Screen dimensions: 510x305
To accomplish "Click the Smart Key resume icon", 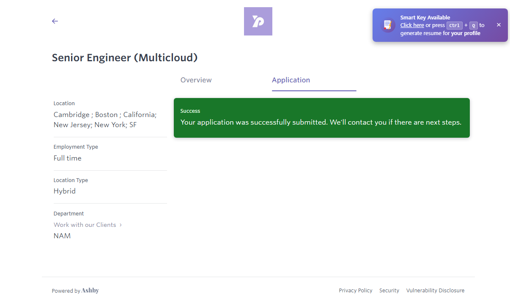I will pos(387,25).
